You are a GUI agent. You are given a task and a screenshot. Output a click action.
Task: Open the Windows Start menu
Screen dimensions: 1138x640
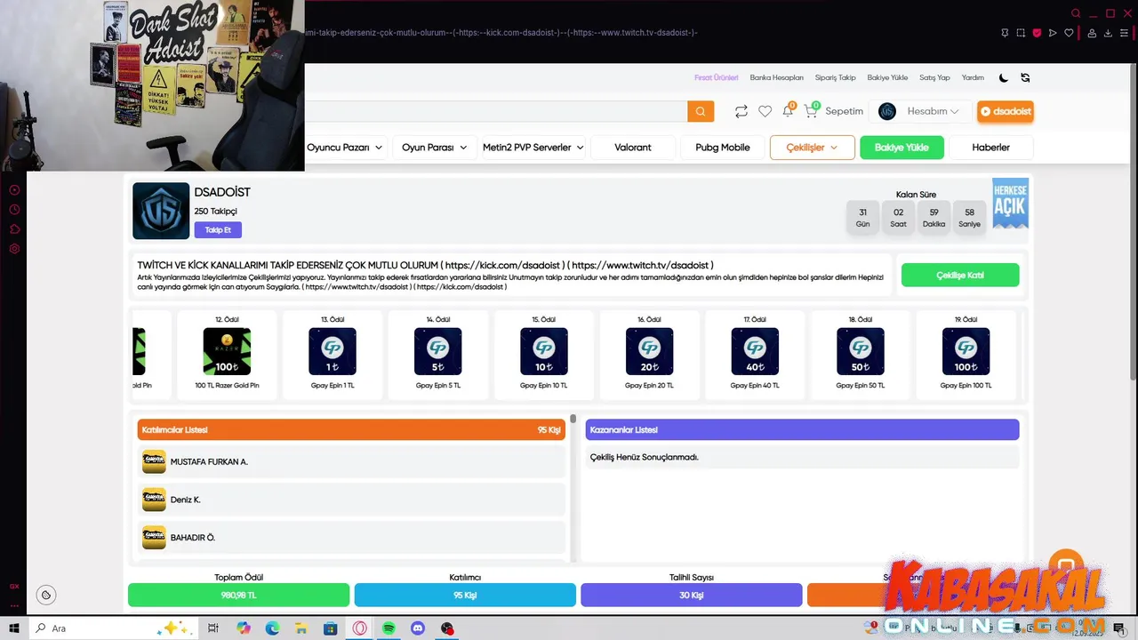coord(14,628)
